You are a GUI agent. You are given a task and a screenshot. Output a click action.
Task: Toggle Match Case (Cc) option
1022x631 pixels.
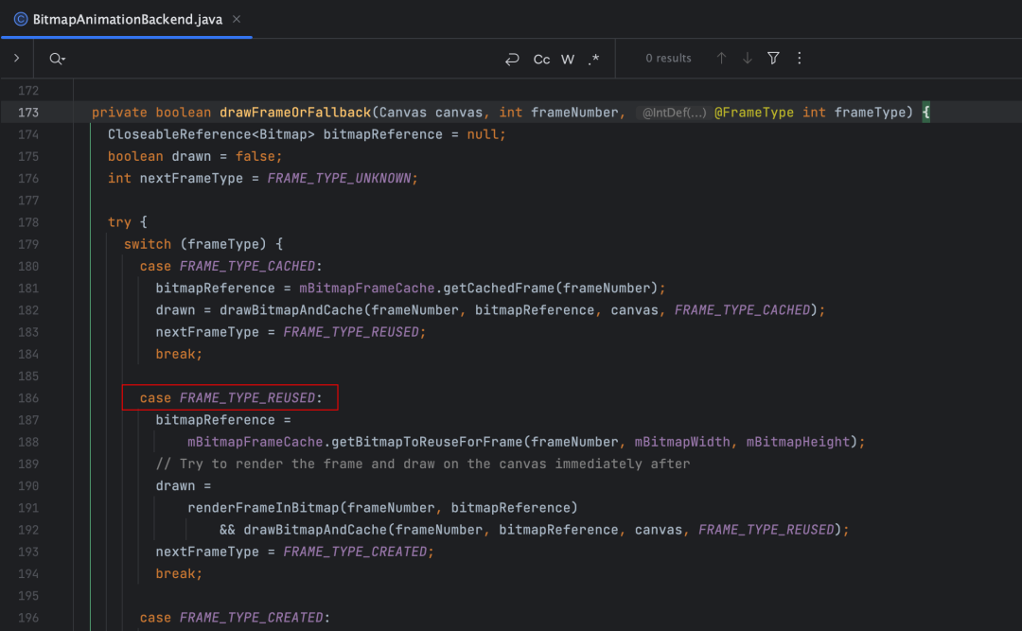(x=541, y=59)
